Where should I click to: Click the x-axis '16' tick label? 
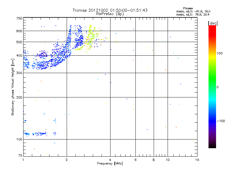pyautogui.click(x=197, y=160)
